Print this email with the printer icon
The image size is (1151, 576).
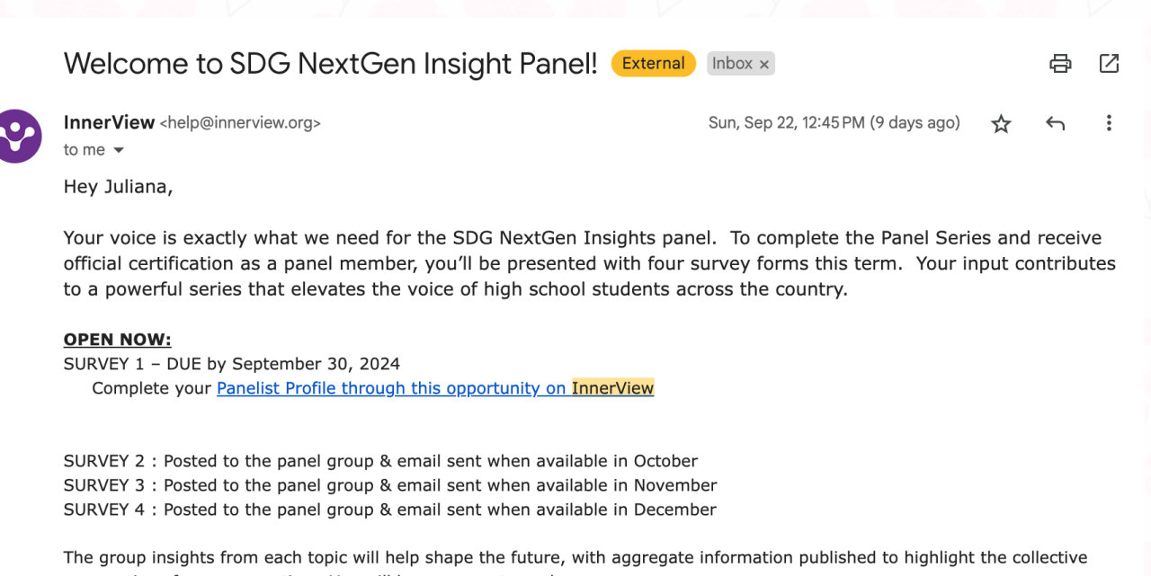click(1060, 64)
